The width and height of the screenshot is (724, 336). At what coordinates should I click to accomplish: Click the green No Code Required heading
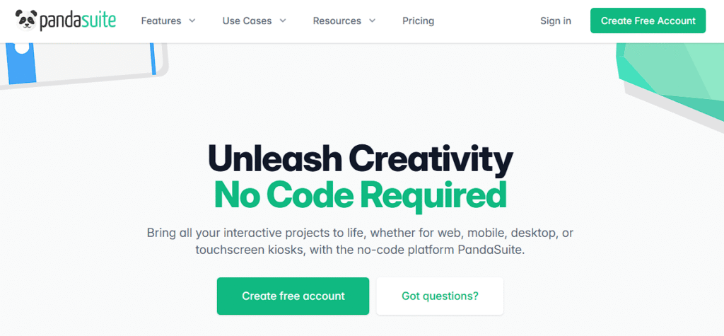361,194
